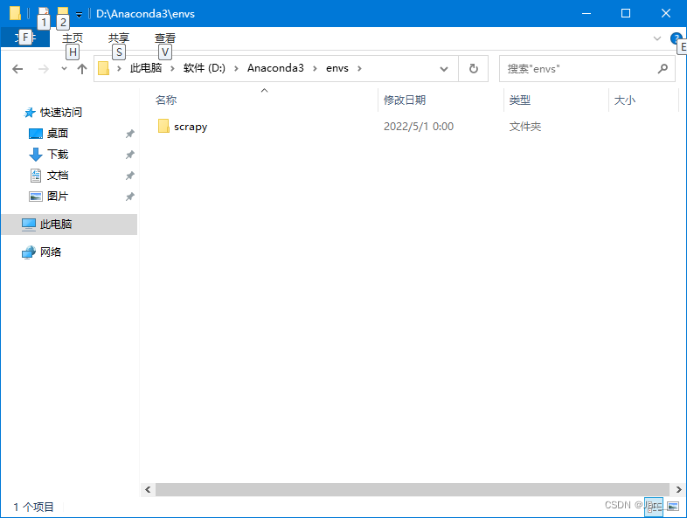Open 文档 in the sidebar
Screen dimensions: 687x518
coord(58,176)
